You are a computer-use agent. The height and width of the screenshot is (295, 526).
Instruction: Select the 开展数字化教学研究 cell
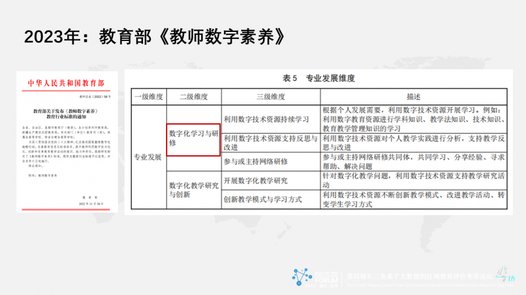tap(256, 181)
